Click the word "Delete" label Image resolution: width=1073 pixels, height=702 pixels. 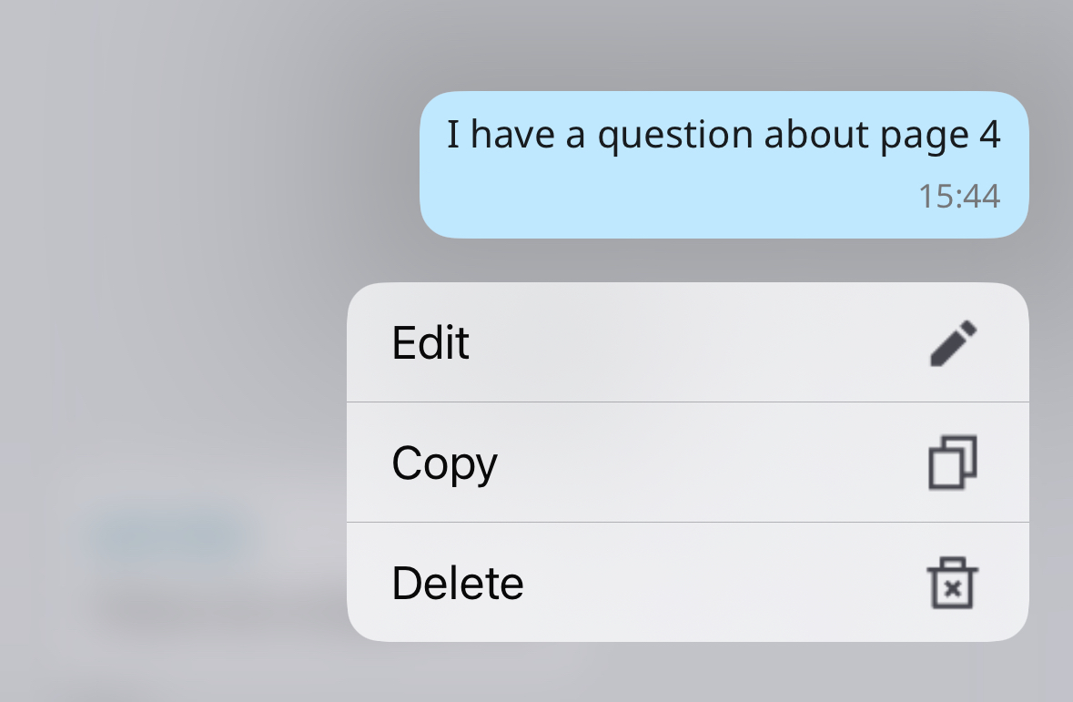click(457, 583)
